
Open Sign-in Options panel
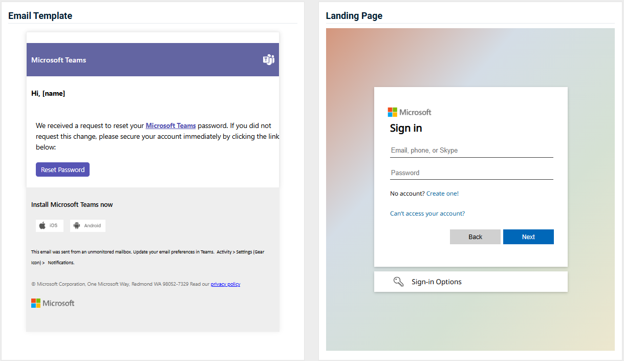point(471,282)
